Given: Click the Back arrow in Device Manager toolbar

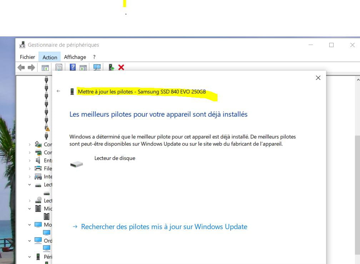Looking at the screenshot, I should (x=21, y=67).
